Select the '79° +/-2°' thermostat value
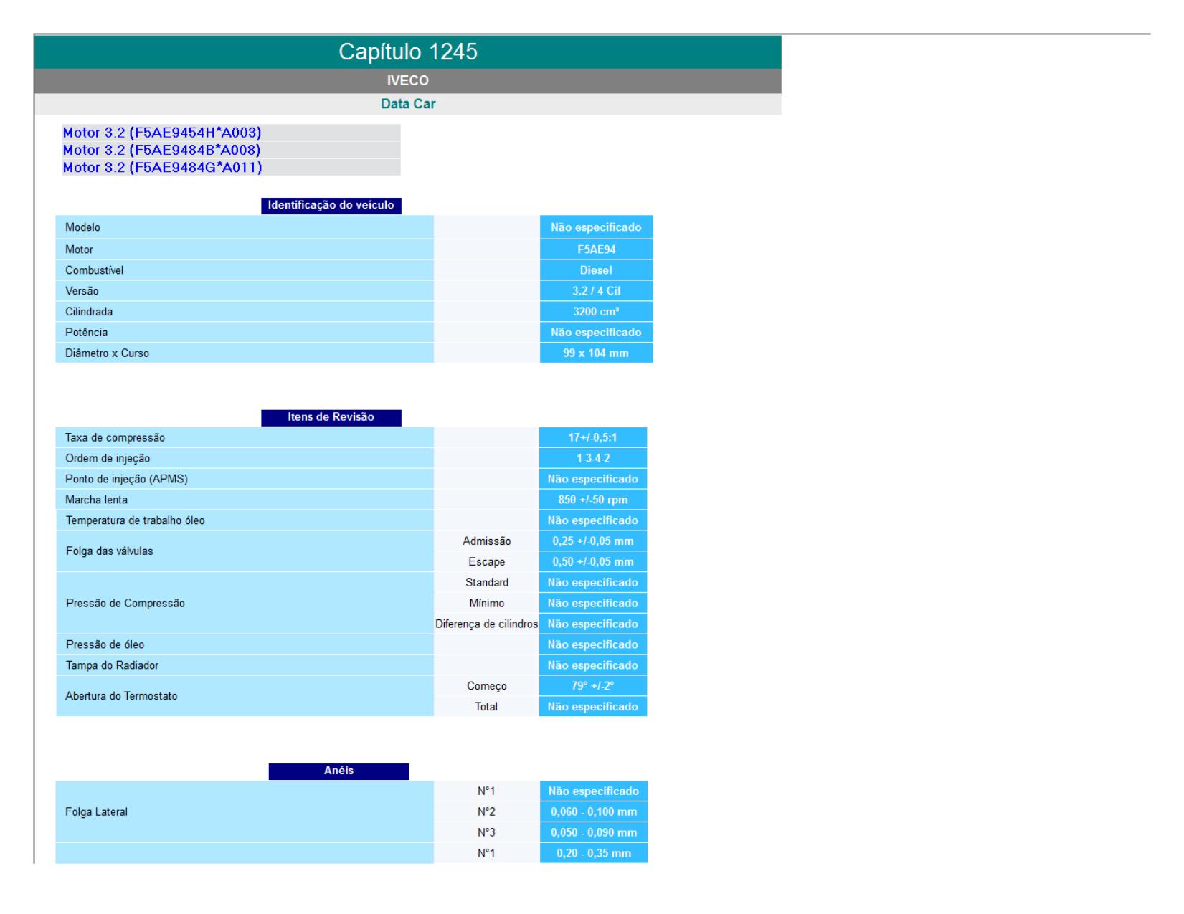Screen dimensions: 1184x914 [x=593, y=686]
